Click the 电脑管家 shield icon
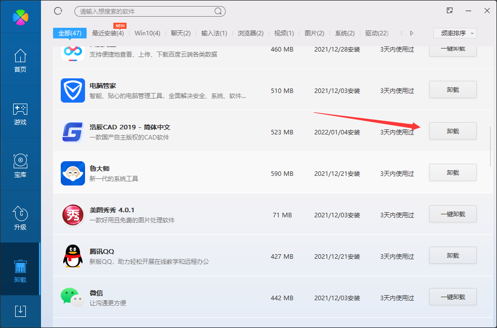 pos(73,90)
